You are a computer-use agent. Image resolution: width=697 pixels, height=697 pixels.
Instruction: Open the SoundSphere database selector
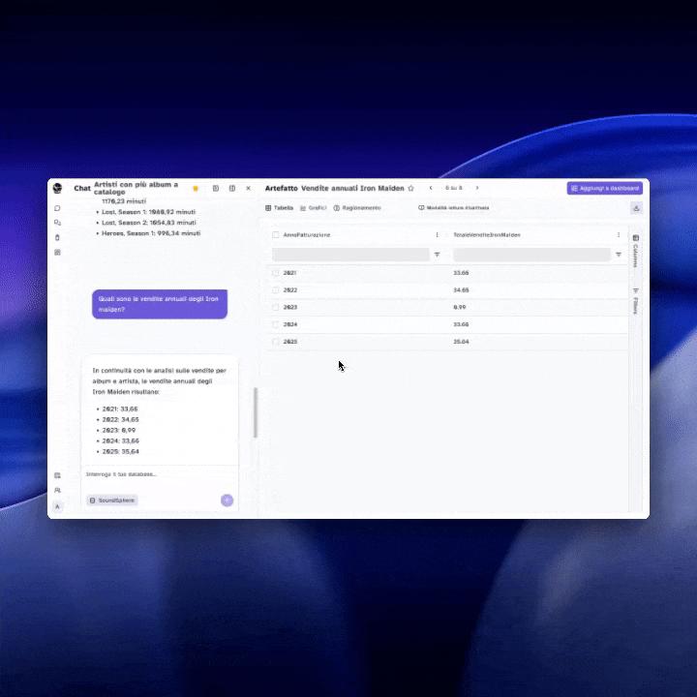112,500
